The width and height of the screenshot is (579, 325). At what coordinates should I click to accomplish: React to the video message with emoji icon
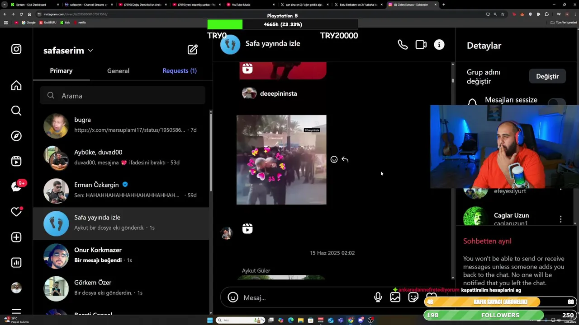pyautogui.click(x=334, y=159)
